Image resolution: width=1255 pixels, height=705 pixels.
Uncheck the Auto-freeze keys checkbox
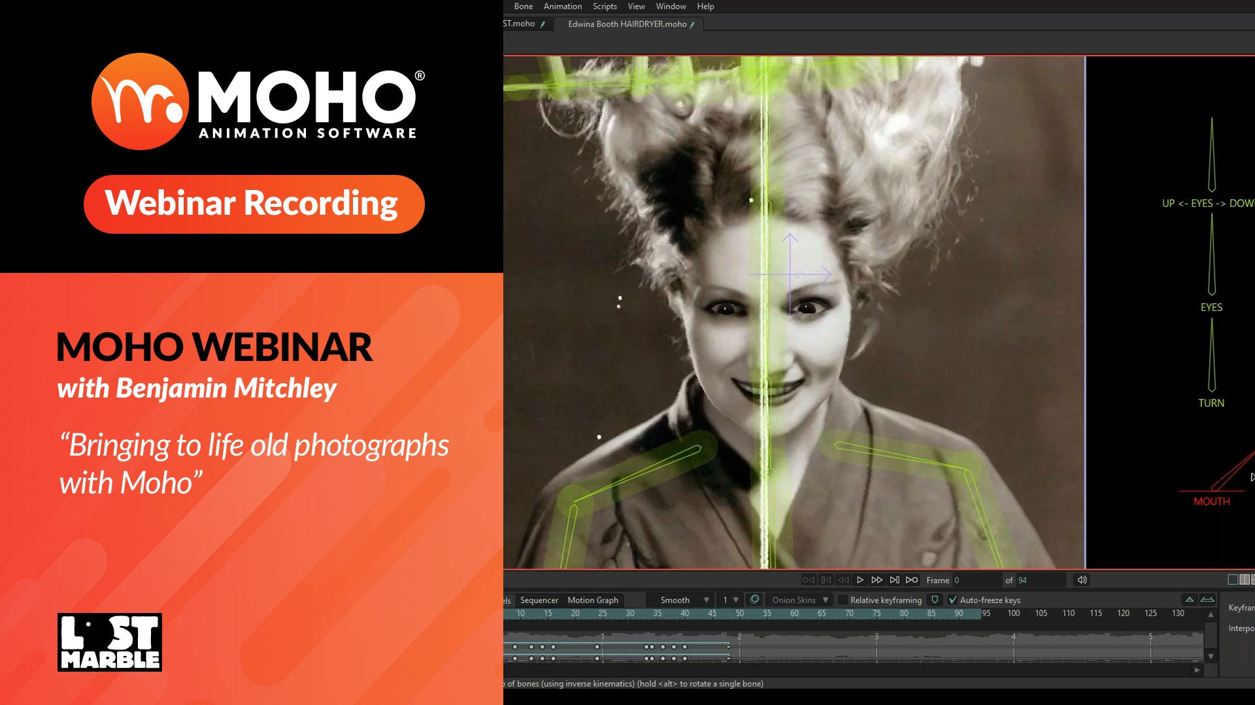point(952,600)
